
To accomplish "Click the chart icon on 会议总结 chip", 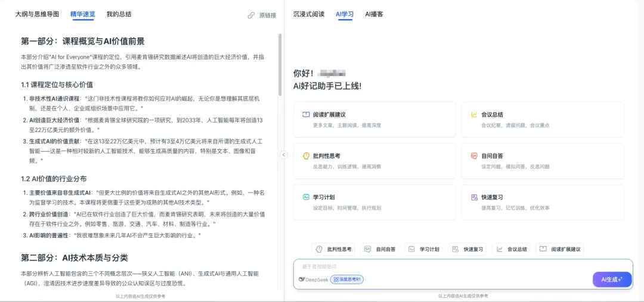I will [x=500, y=249].
